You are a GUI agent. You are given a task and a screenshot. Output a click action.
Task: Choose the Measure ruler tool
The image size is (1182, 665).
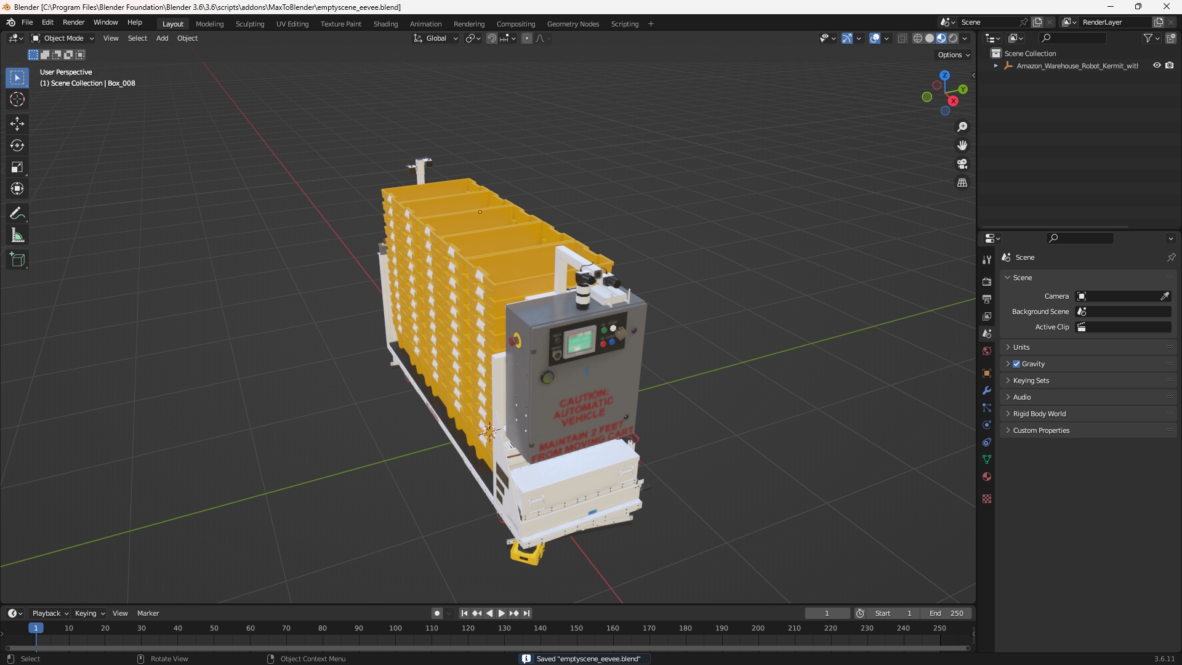(x=17, y=235)
